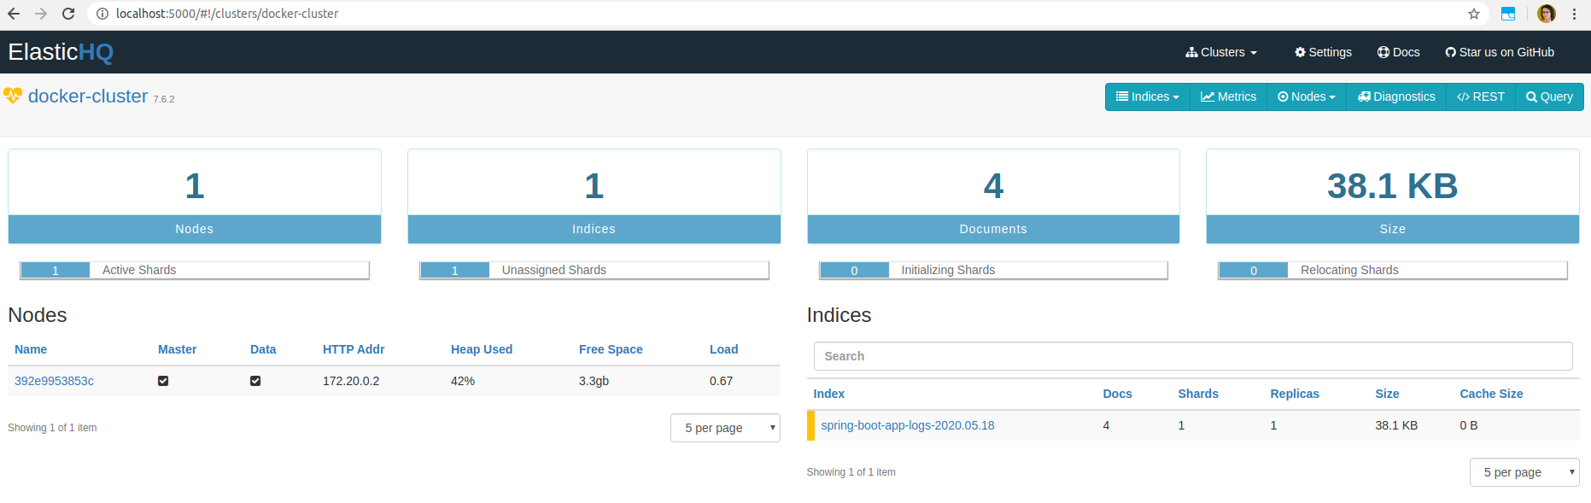Click the Nodes count card
The height and width of the screenshot is (503, 1591).
pos(195,196)
